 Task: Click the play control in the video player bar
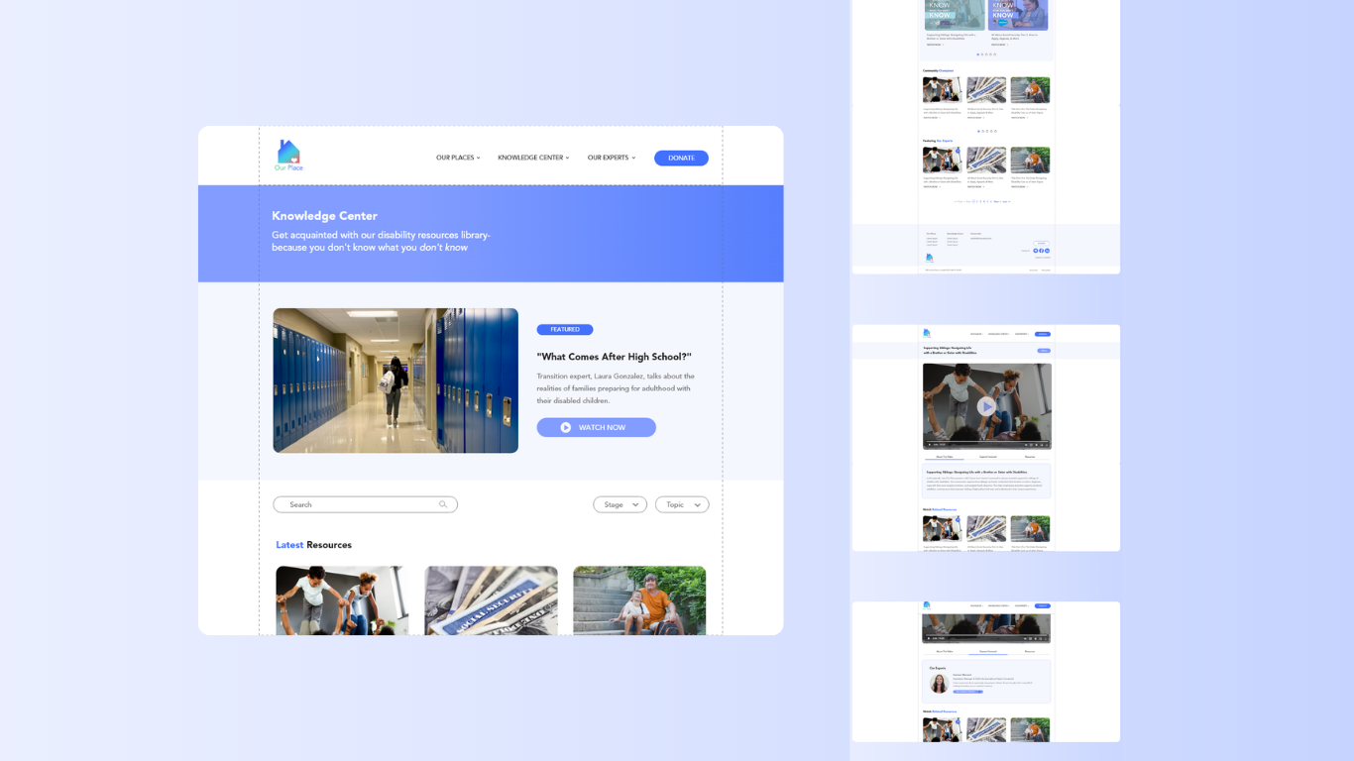click(x=930, y=444)
